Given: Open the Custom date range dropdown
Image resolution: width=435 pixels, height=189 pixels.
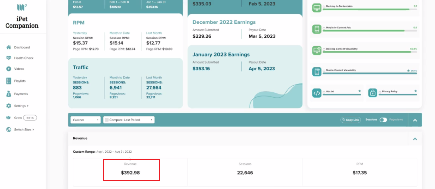Looking at the screenshot, I should 86,120.
